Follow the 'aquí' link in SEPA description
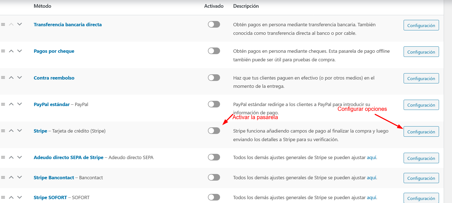The width and height of the screenshot is (452, 203). (x=371, y=157)
